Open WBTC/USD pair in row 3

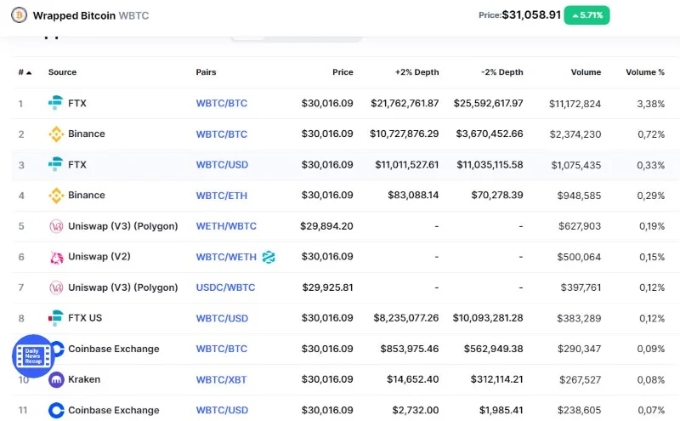pos(222,165)
